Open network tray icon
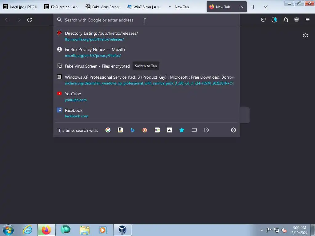The height and width of the screenshot is (236, 315). click(x=277, y=230)
